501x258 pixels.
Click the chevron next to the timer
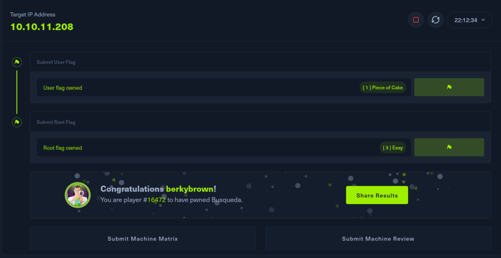(x=483, y=20)
